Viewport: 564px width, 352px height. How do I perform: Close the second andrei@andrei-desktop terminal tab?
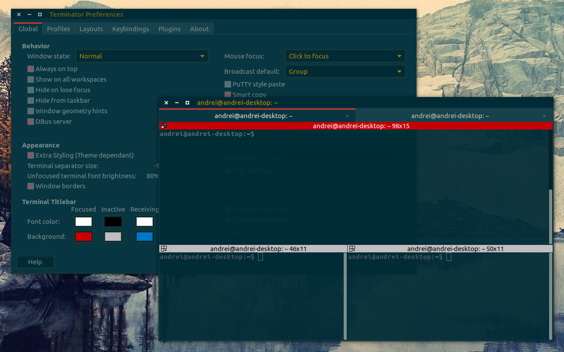click(x=544, y=116)
